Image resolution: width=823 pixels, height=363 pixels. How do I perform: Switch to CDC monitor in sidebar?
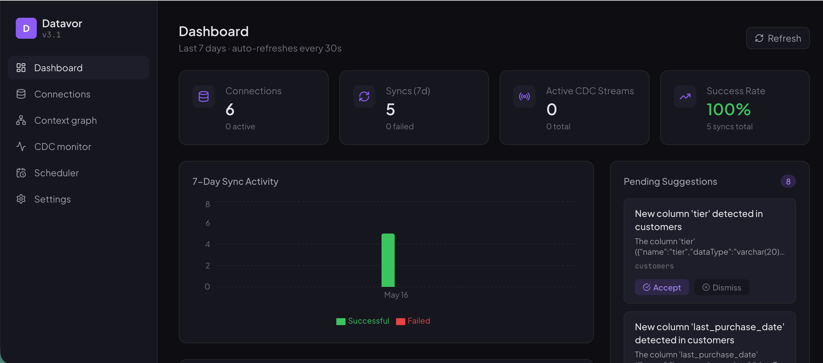point(78,146)
